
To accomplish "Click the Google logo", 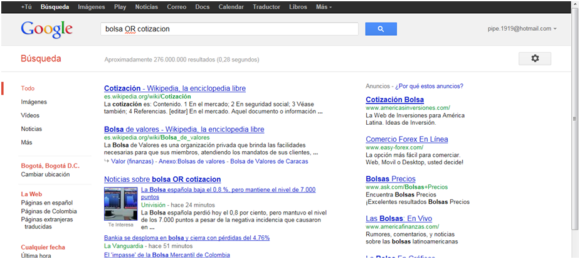I will [x=46, y=29].
